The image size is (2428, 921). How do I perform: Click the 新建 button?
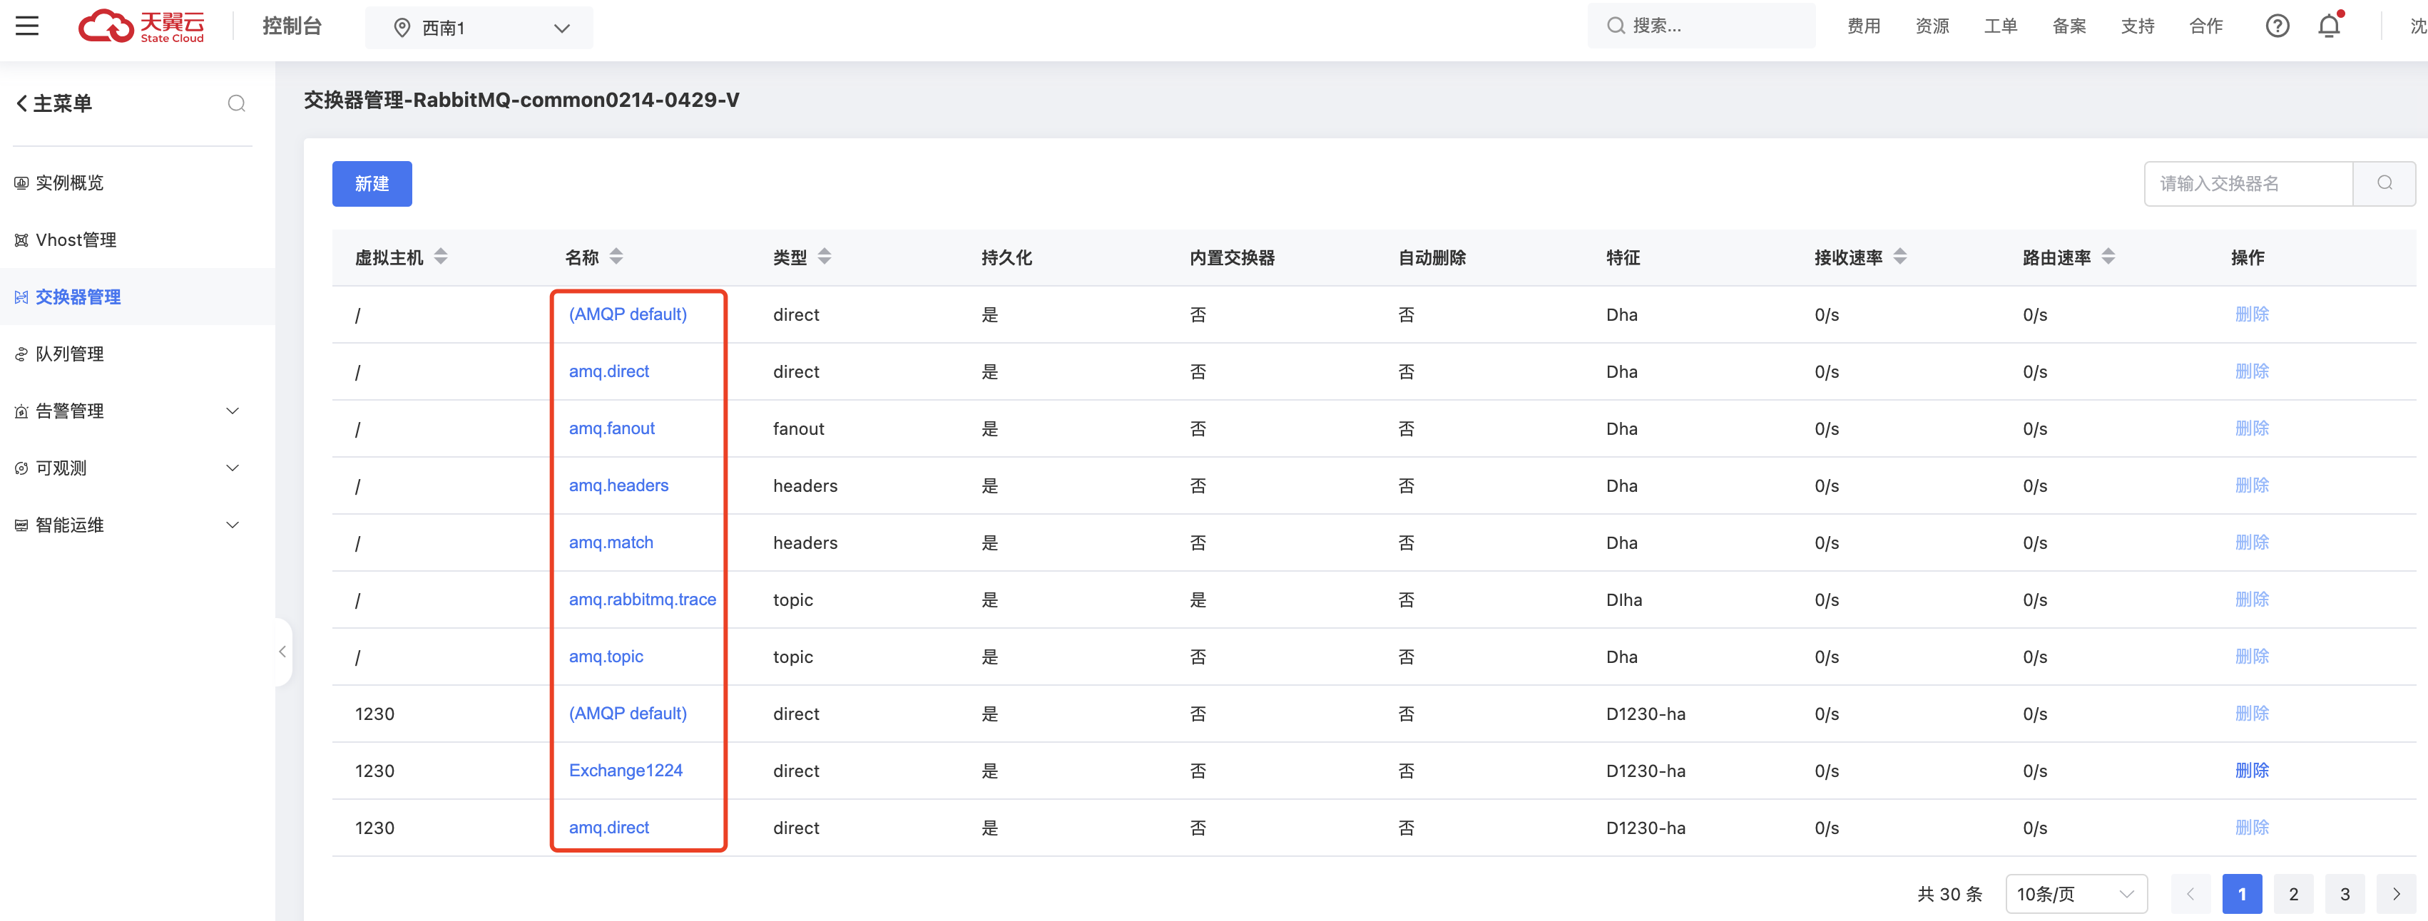(x=372, y=184)
